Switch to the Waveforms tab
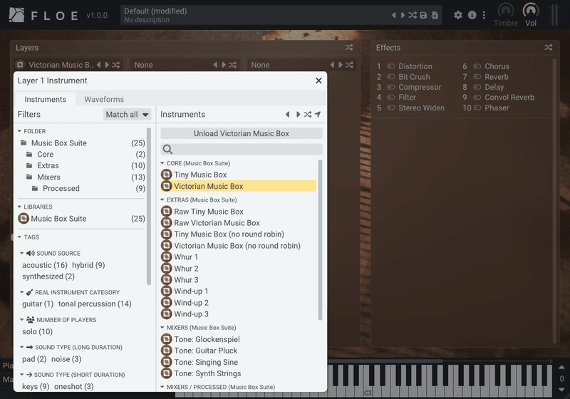 click(x=104, y=99)
